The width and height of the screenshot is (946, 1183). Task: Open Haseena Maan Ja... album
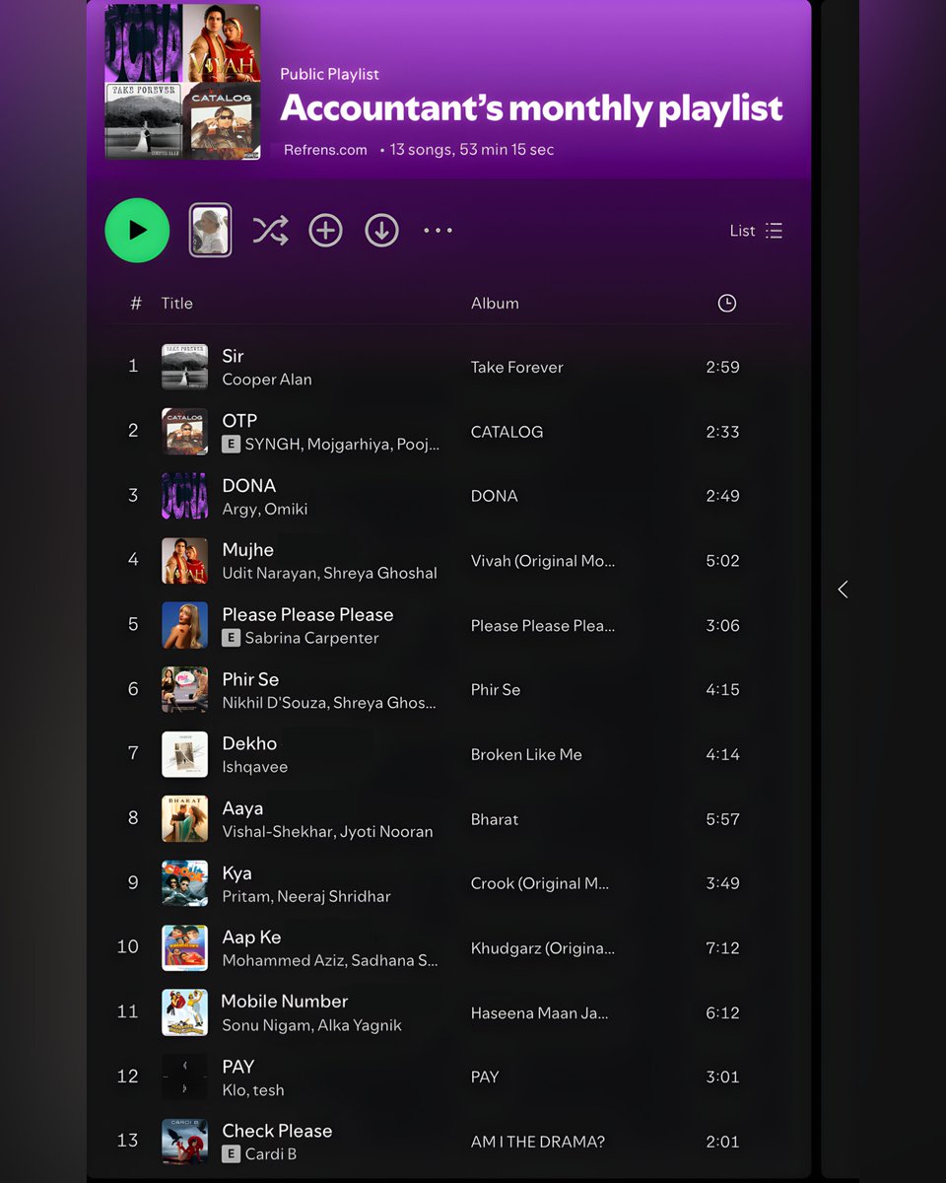pos(540,1013)
